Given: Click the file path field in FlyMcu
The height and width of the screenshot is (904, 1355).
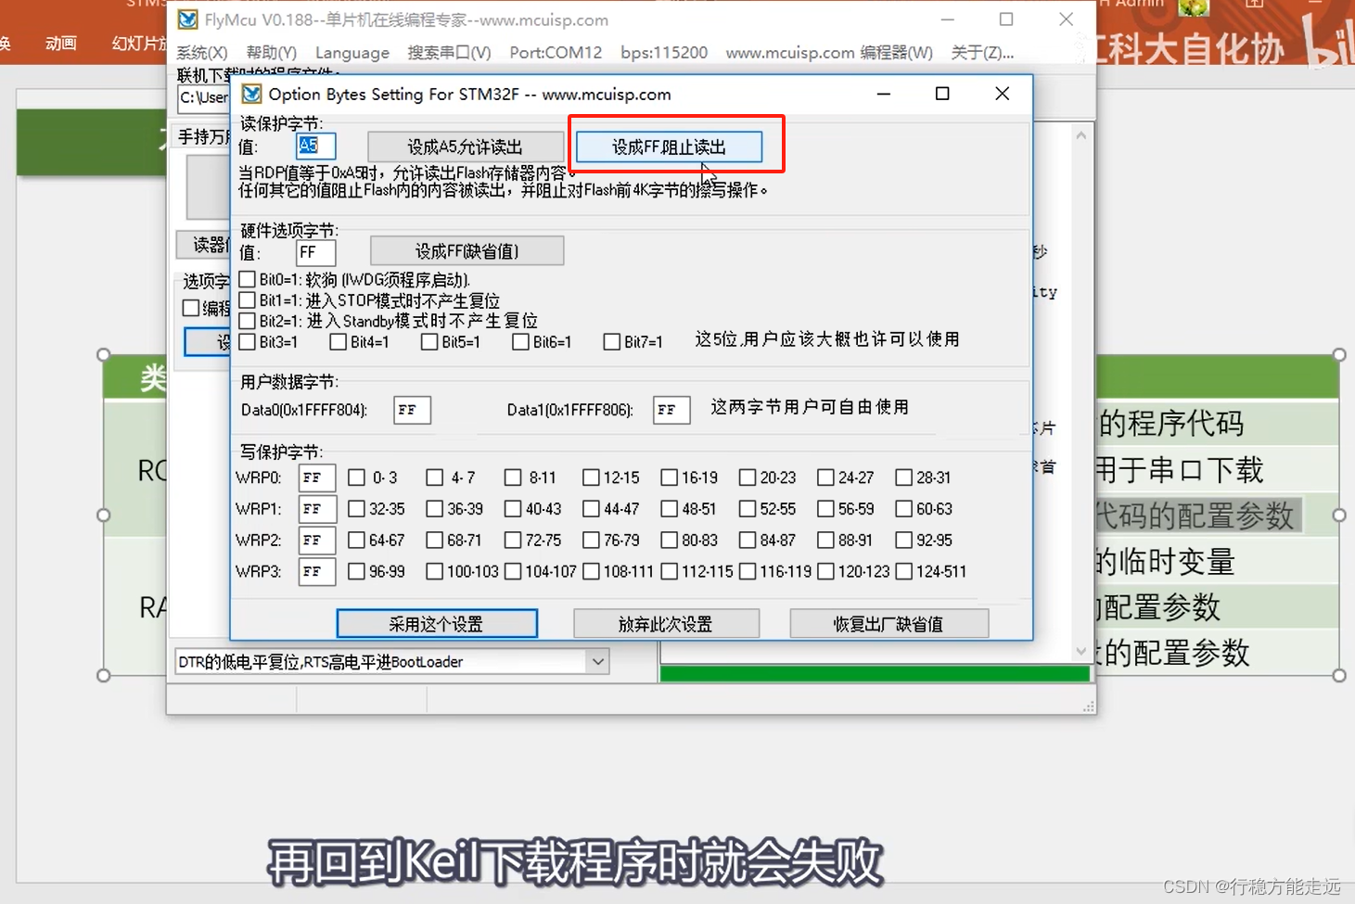Looking at the screenshot, I should point(204,97).
